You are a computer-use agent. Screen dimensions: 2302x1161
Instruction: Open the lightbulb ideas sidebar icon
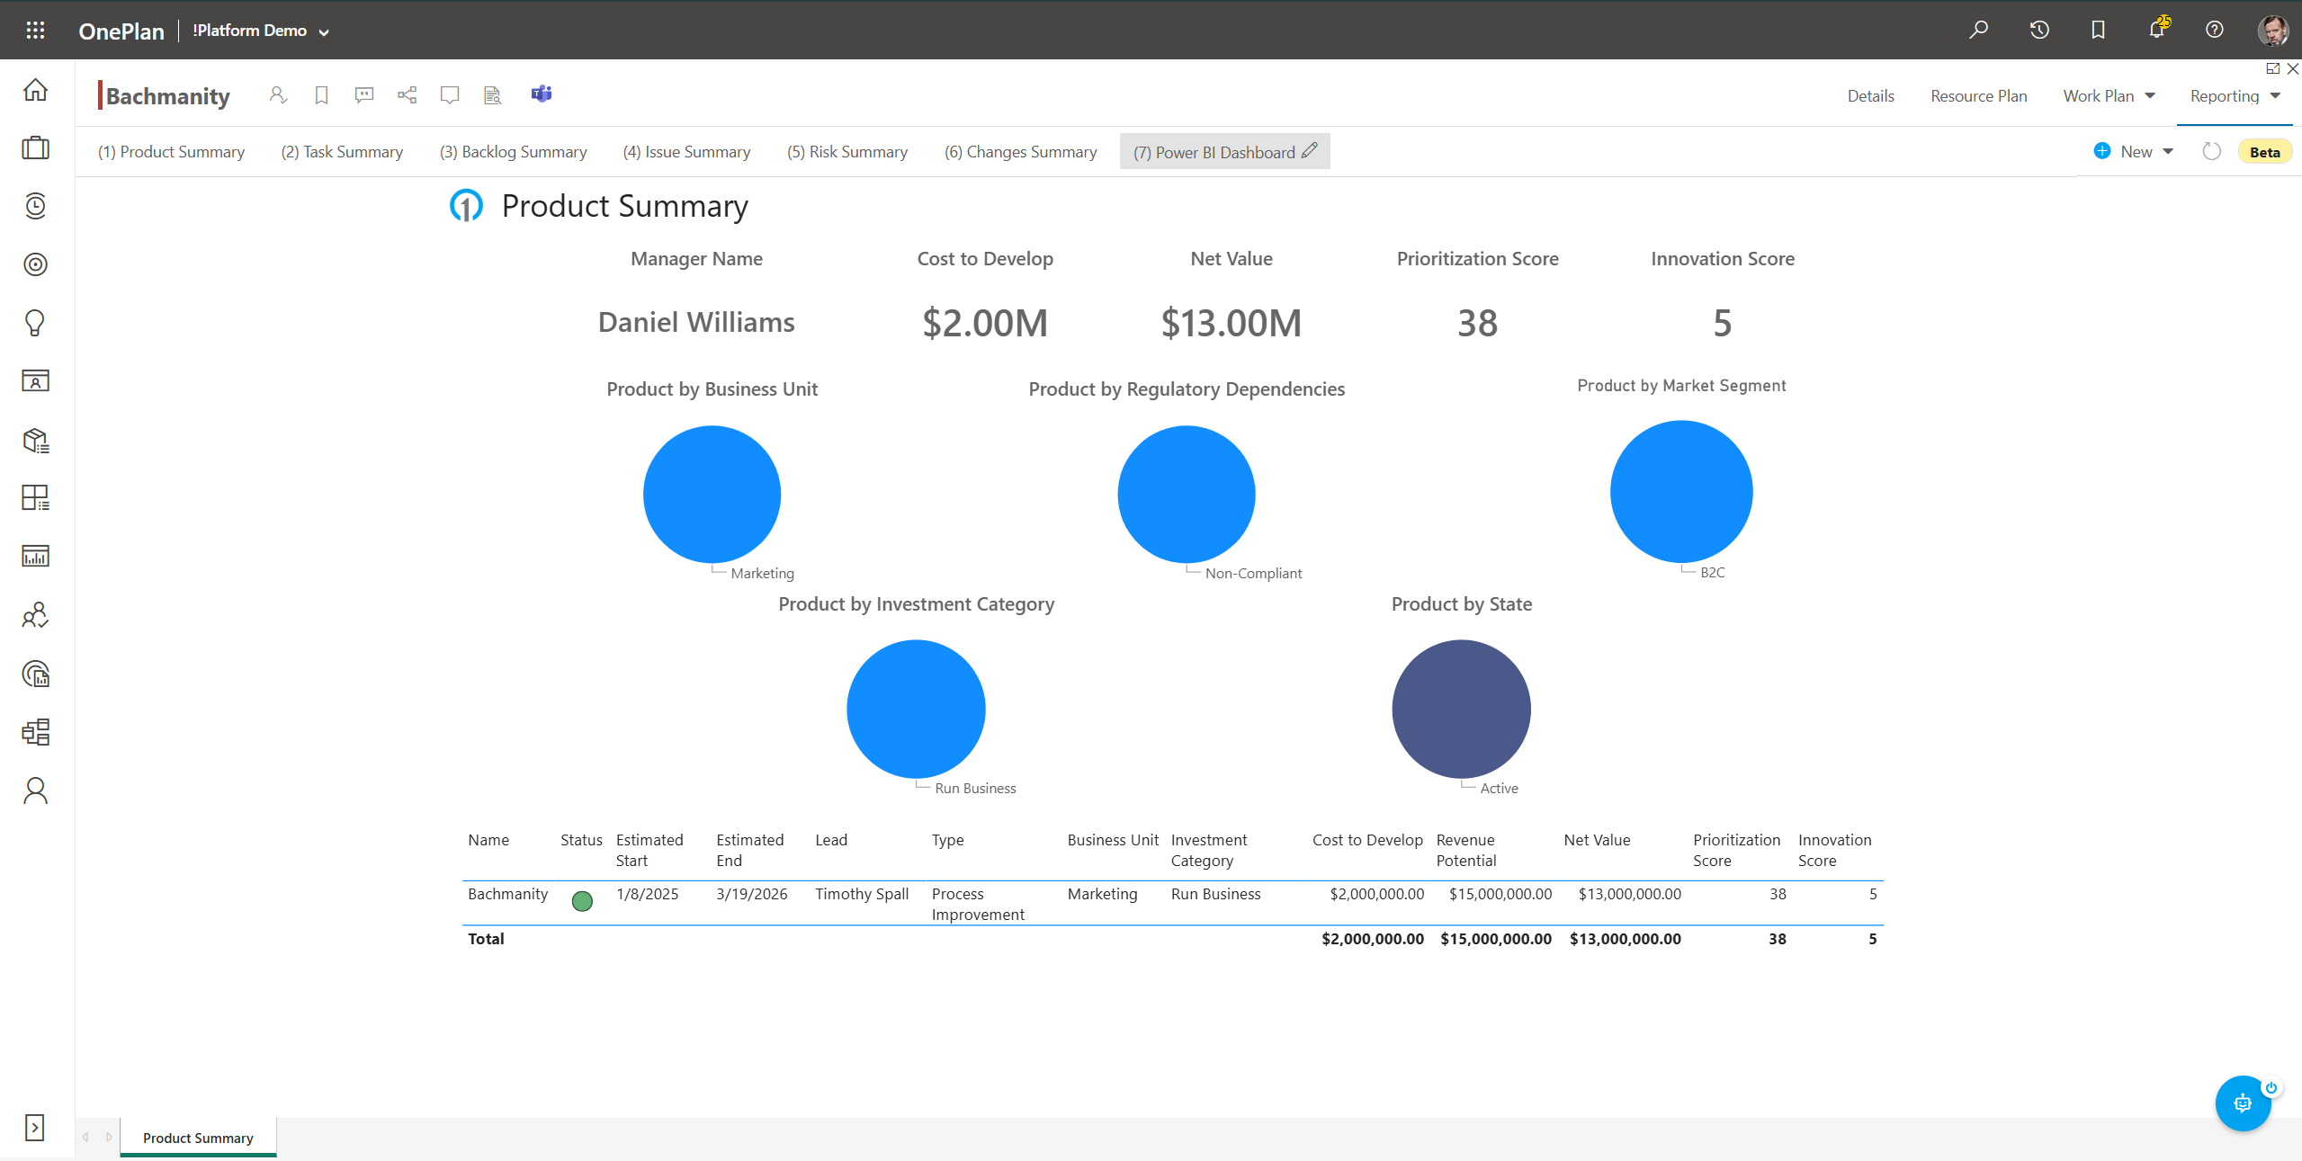35,323
